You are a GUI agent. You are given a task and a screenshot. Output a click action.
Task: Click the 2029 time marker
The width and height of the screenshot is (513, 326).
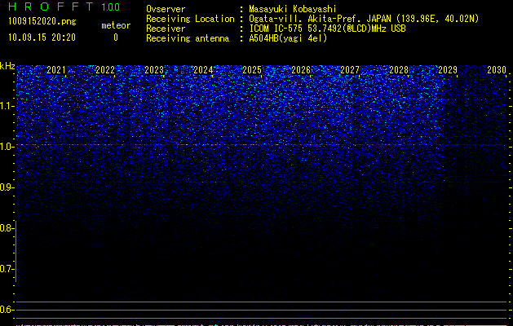448,70
